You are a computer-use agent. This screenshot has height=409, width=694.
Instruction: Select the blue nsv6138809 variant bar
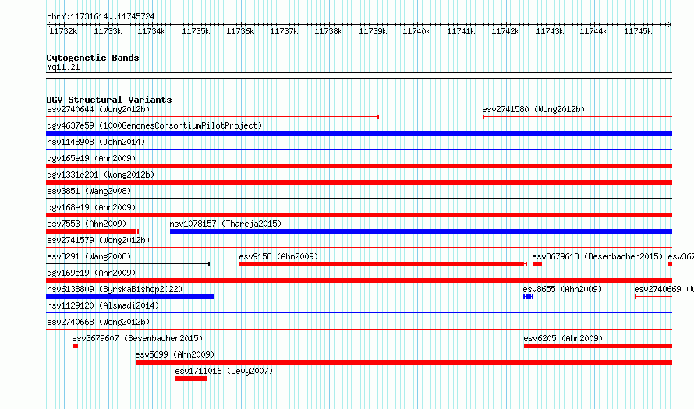pyautogui.click(x=130, y=297)
